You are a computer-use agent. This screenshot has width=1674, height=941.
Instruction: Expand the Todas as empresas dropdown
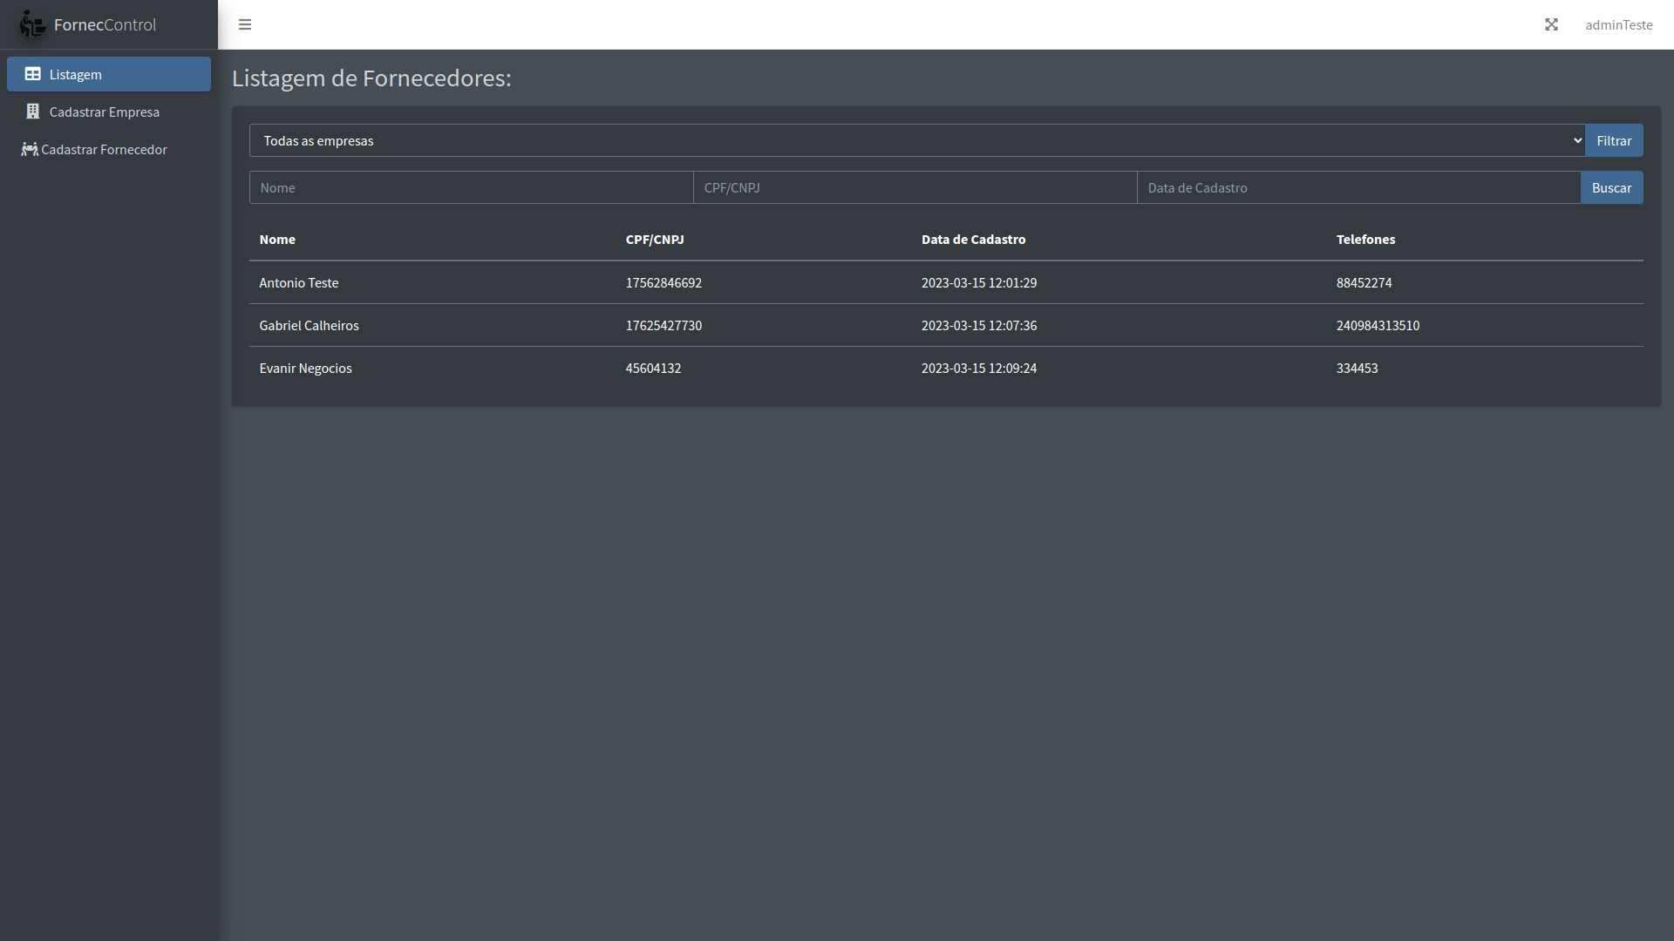(x=916, y=140)
